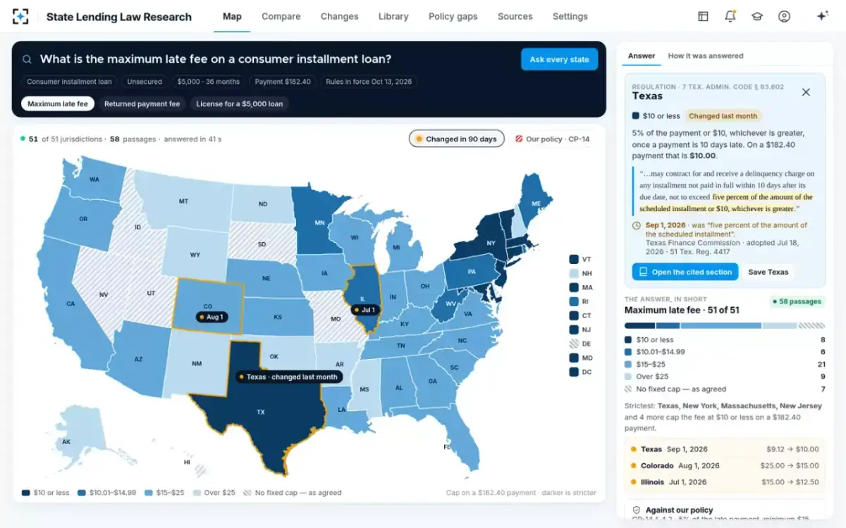Click the Consumer installment loan chip
The width and height of the screenshot is (846, 528).
tap(69, 82)
